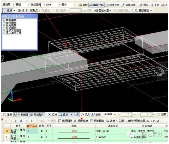Toggle 顶点 vertex snap
The image size is (169, 144).
click(x=85, y=115)
